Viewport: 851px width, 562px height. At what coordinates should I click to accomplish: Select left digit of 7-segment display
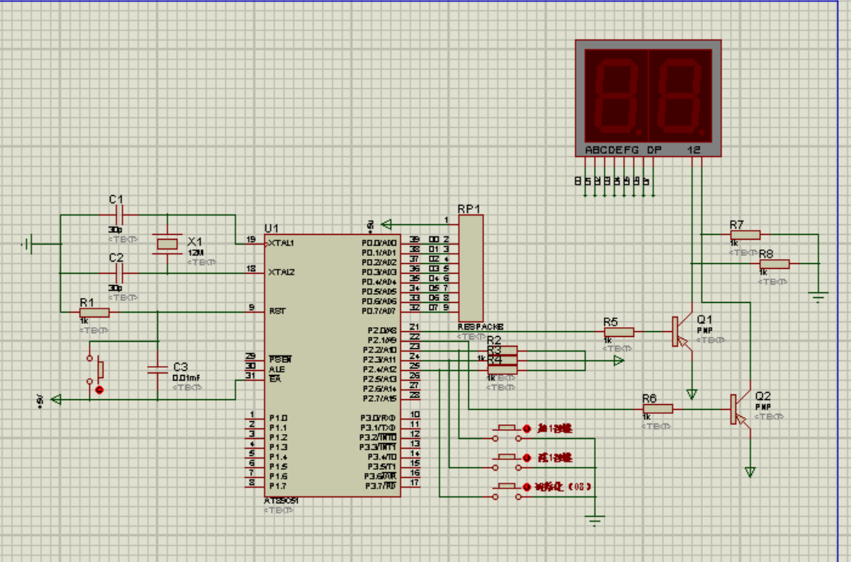click(x=616, y=96)
